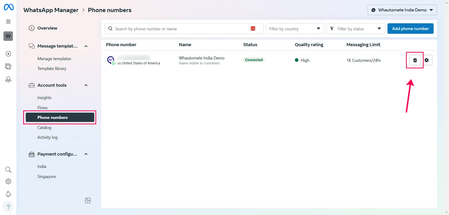This screenshot has width=449, height=215.
Task: Open phone number settings gear icon
Action: tap(427, 60)
